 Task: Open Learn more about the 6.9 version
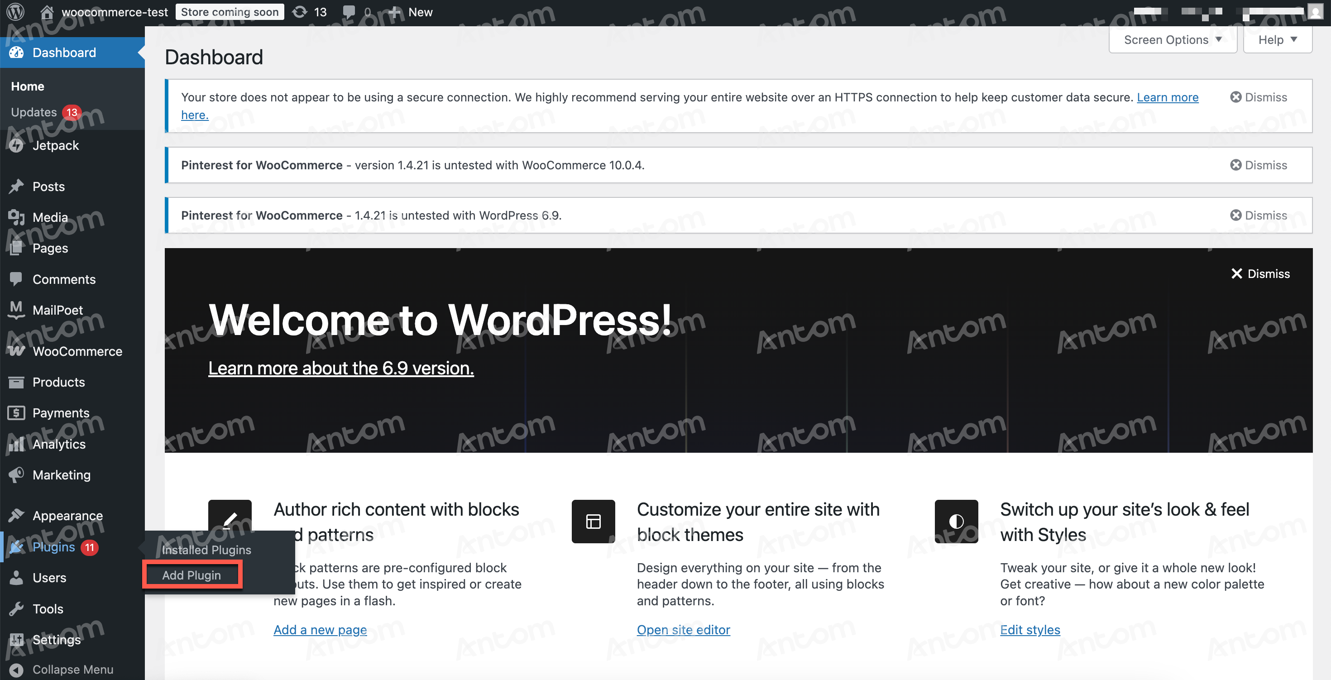[x=341, y=368]
